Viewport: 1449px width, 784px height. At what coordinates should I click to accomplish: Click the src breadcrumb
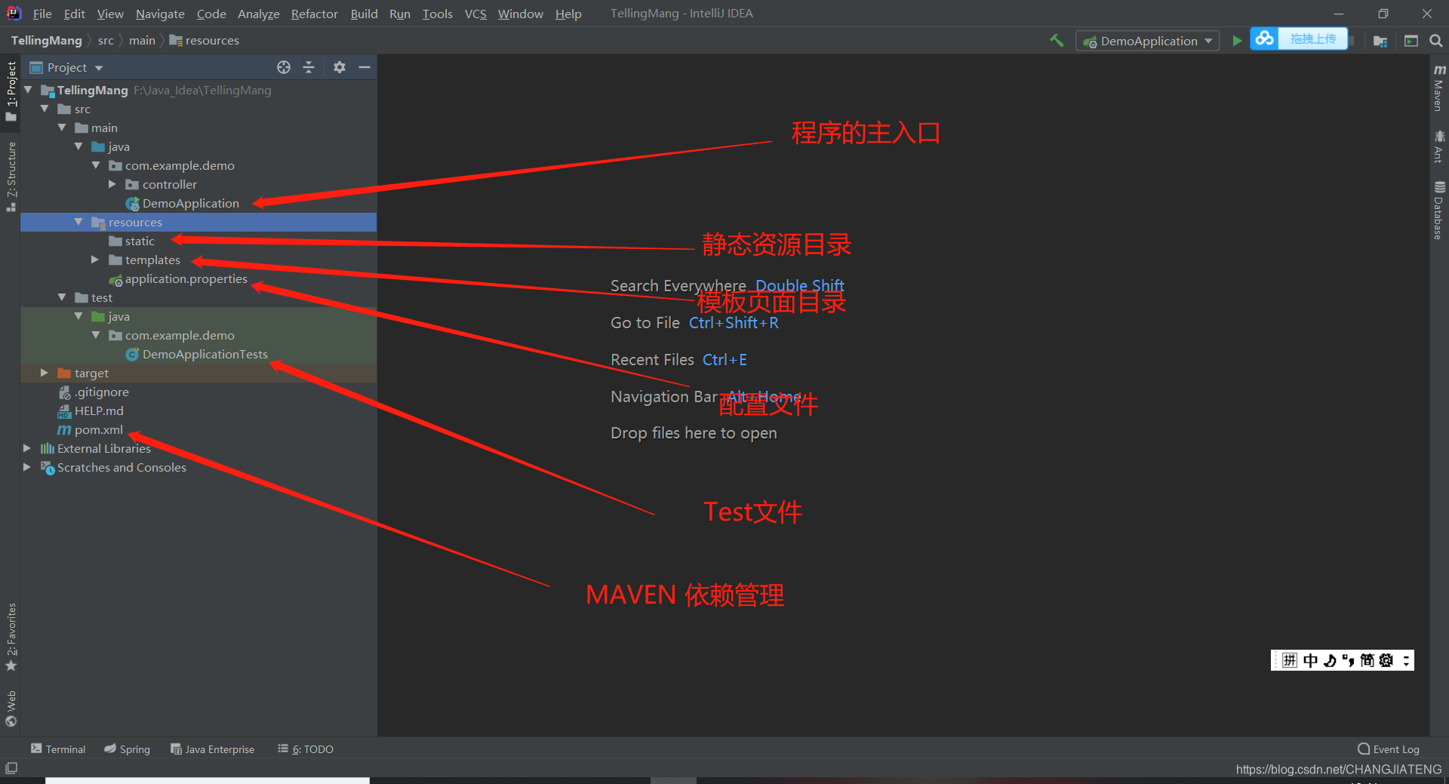click(x=106, y=41)
